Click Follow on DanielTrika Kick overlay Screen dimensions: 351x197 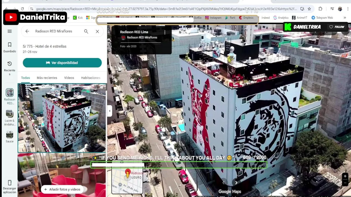[x=337, y=27]
